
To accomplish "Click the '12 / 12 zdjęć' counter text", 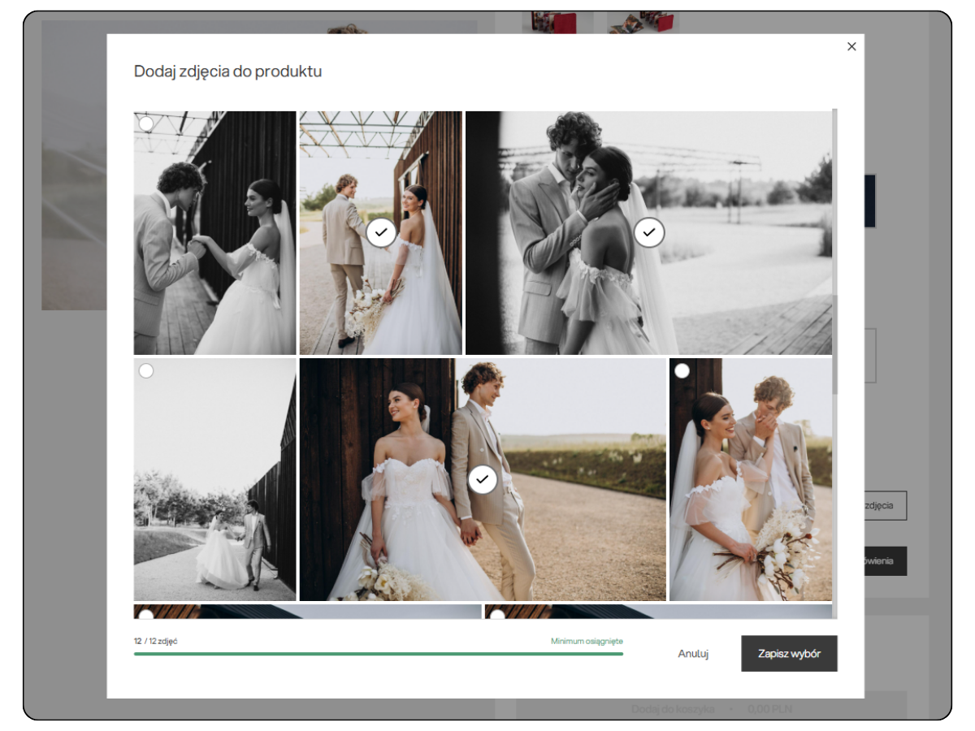I will (x=156, y=642).
